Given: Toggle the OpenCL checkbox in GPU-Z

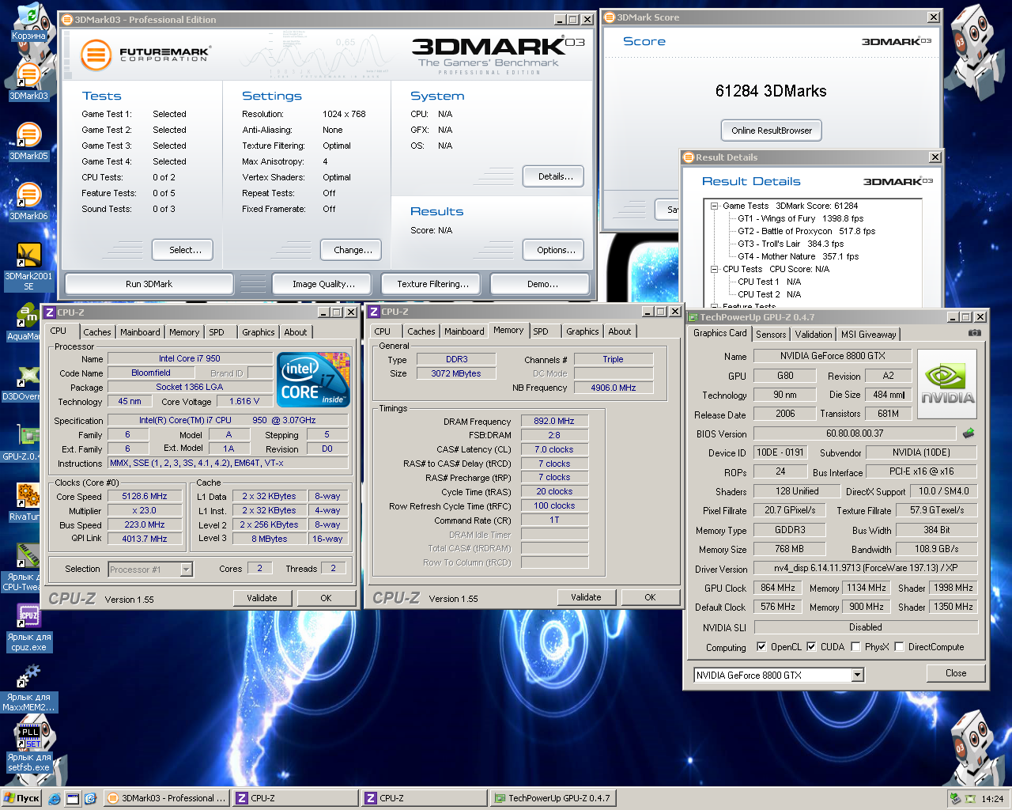Looking at the screenshot, I should pos(761,647).
